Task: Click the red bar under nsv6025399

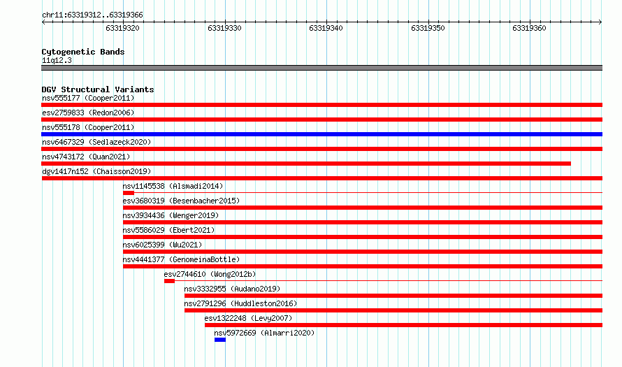Action: click(x=363, y=252)
